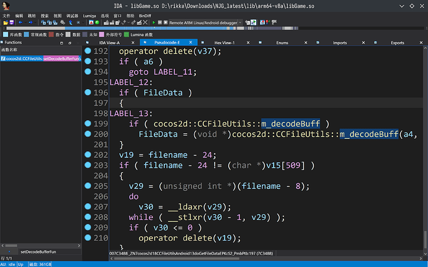Click the green circle icon in the toolbar
The height and width of the screenshot is (267, 428).
[97, 22]
